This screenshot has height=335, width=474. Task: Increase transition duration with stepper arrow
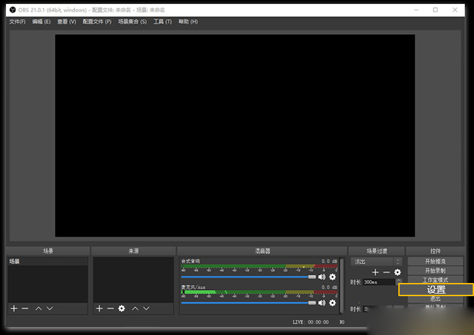click(x=399, y=280)
